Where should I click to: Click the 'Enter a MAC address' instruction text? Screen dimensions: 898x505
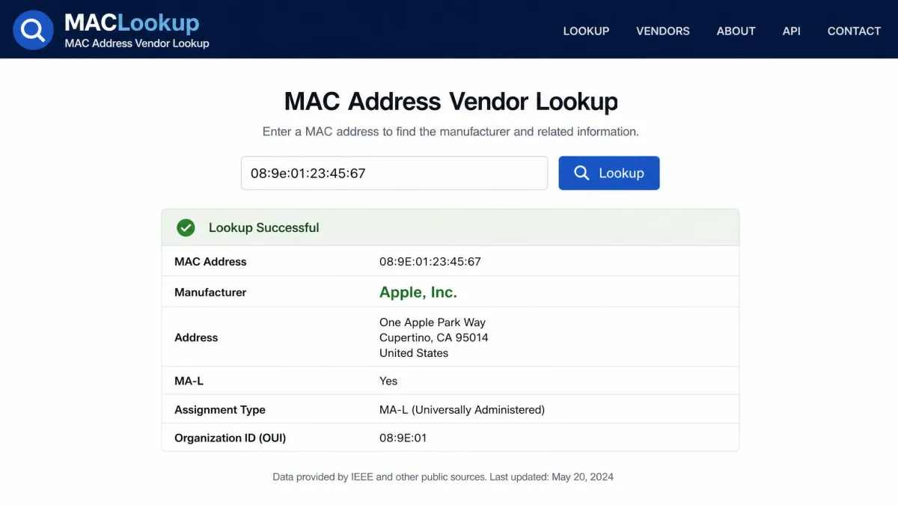point(450,132)
